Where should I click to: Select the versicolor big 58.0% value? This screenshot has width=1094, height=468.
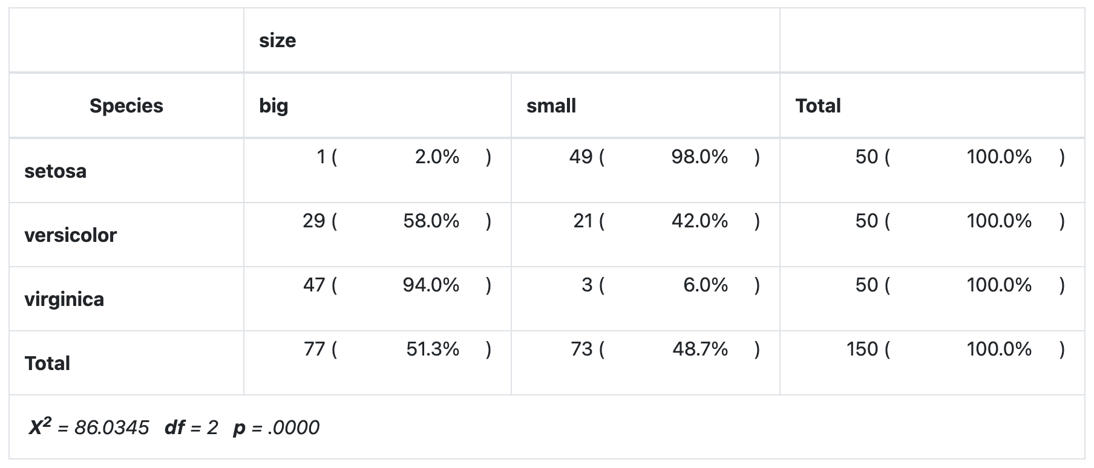click(x=431, y=221)
